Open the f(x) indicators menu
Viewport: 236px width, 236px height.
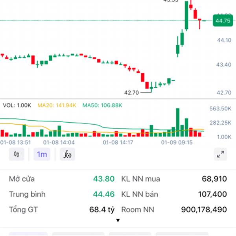point(67,154)
